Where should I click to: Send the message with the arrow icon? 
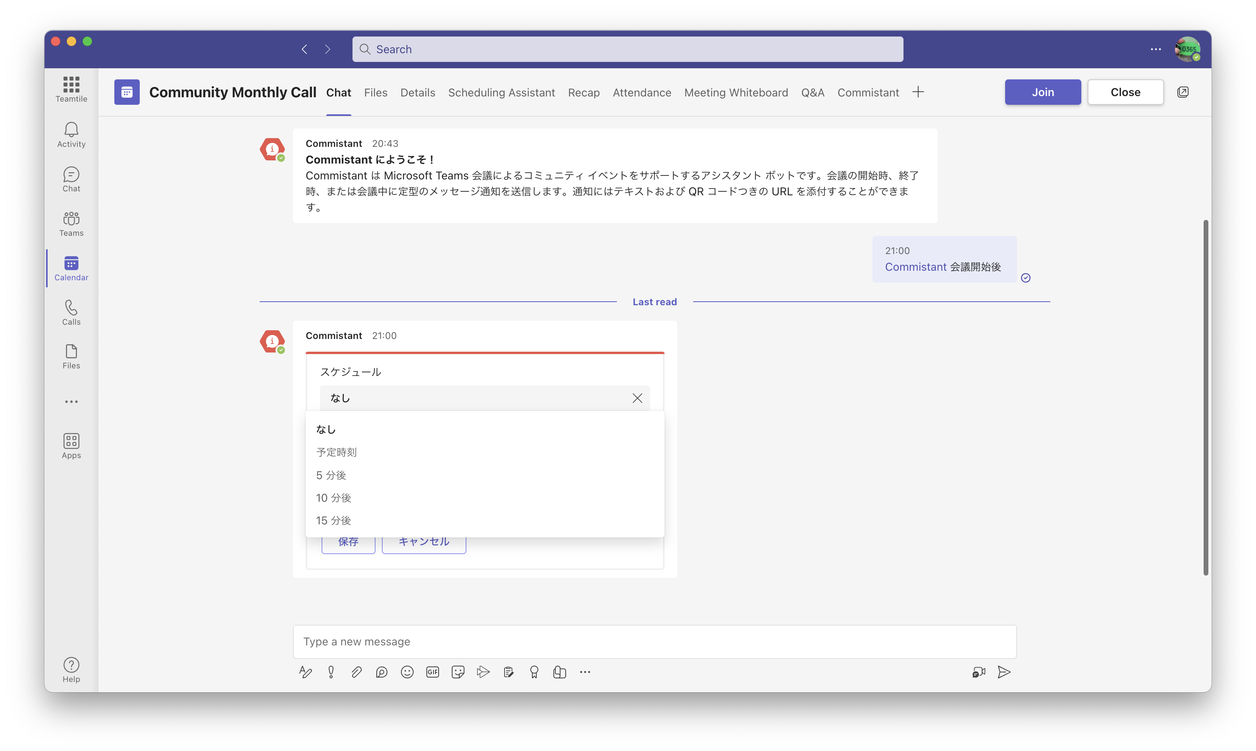point(1004,672)
